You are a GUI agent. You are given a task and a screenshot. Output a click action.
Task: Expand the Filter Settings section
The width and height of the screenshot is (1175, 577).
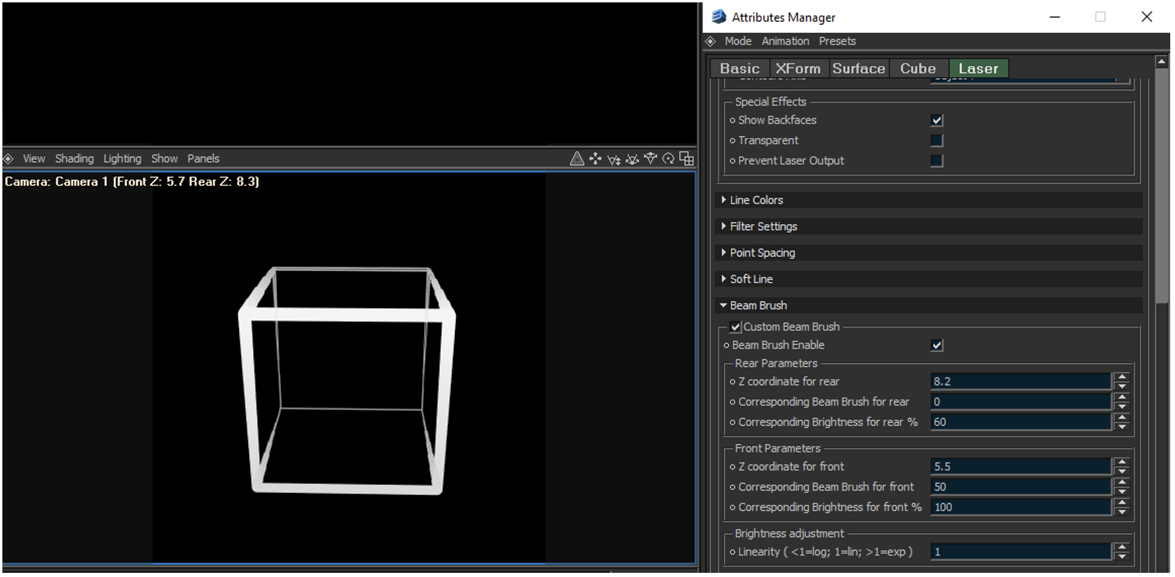click(x=763, y=227)
